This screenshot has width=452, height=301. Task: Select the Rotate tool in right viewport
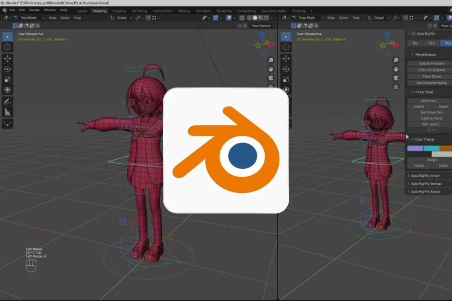(286, 69)
